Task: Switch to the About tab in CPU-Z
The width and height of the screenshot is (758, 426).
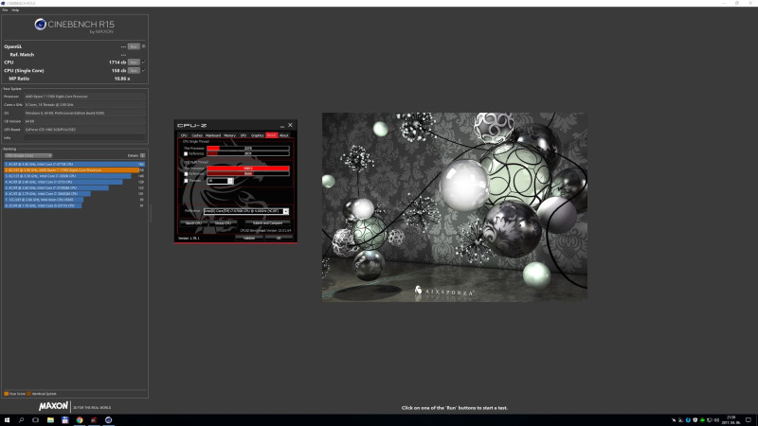Action: [283, 135]
